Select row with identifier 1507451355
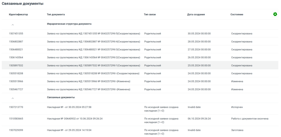Screen dimensions: 281x137 [x=16, y=34]
